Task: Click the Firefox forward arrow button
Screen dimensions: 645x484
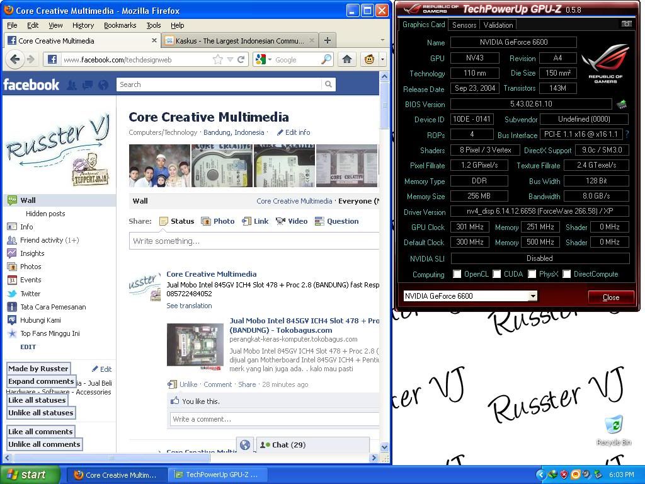Action: [x=31, y=60]
